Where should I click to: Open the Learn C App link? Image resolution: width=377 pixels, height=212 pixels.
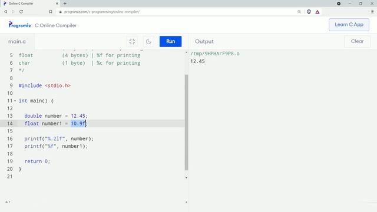349,25
